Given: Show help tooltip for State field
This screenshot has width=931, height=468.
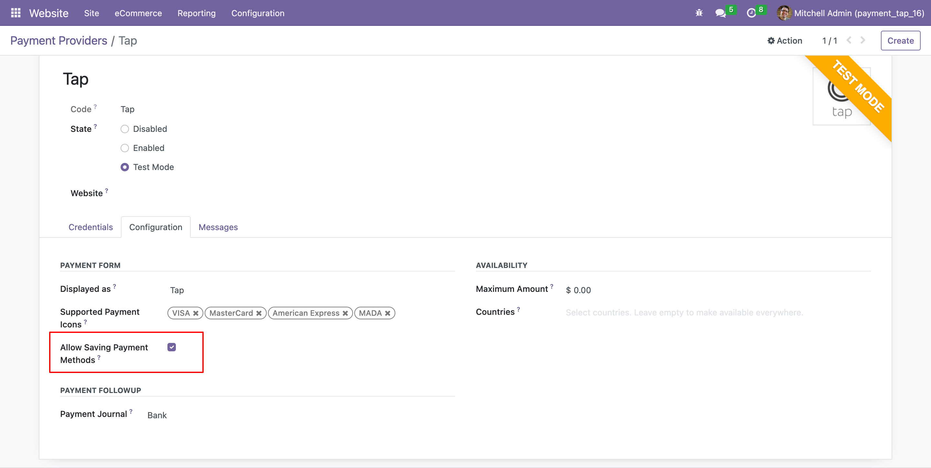Looking at the screenshot, I should (95, 126).
